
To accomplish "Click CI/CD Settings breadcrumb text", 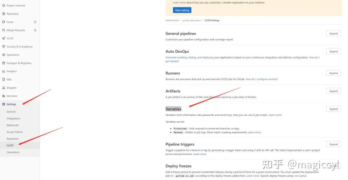I will (212, 21).
